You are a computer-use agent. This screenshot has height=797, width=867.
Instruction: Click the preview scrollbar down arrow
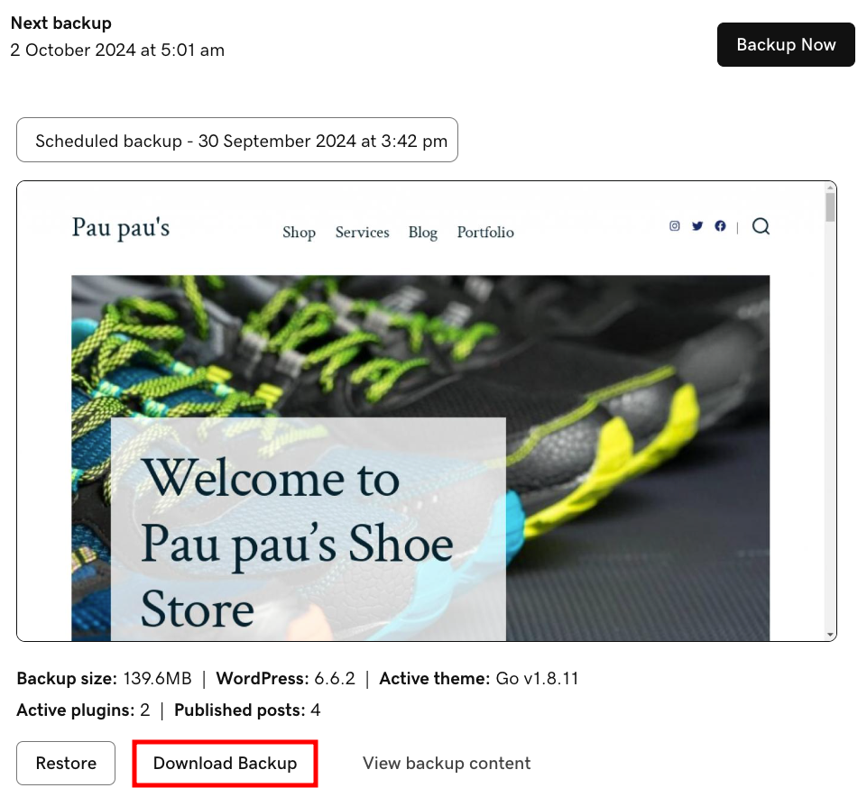830,635
